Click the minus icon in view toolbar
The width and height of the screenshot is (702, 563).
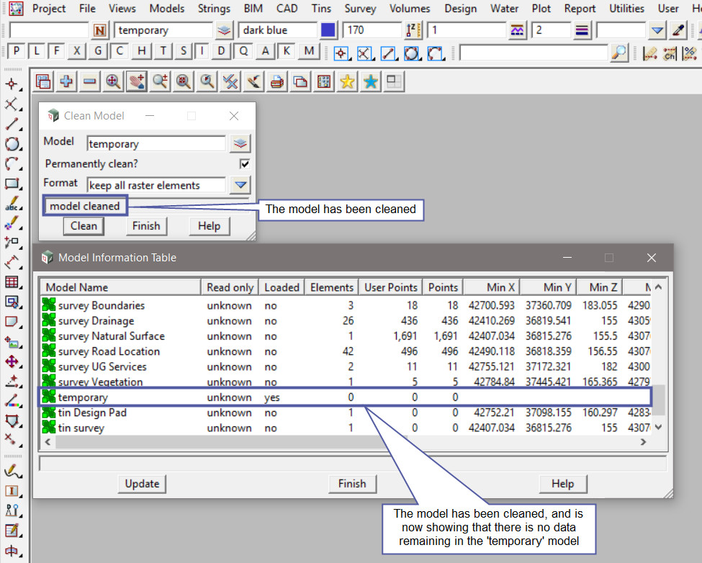(89, 82)
